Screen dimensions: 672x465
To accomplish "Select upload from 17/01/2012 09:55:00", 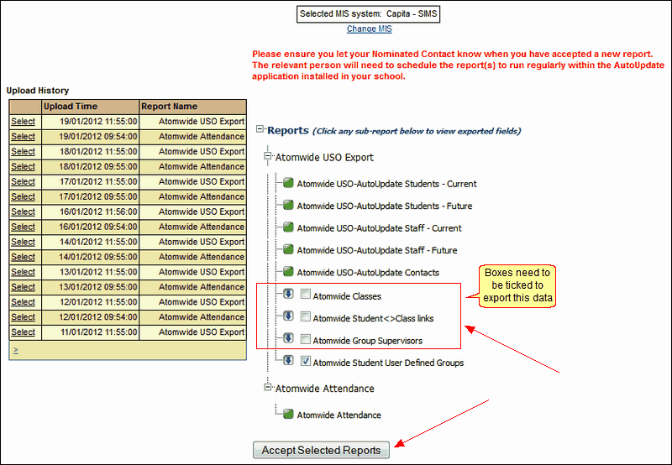I will tap(24, 196).
